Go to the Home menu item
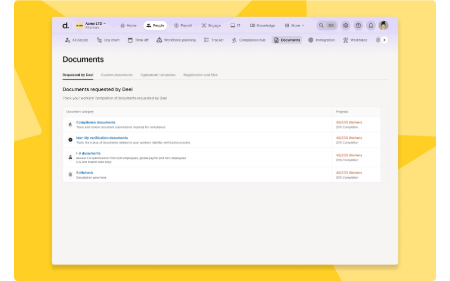 click(x=128, y=25)
